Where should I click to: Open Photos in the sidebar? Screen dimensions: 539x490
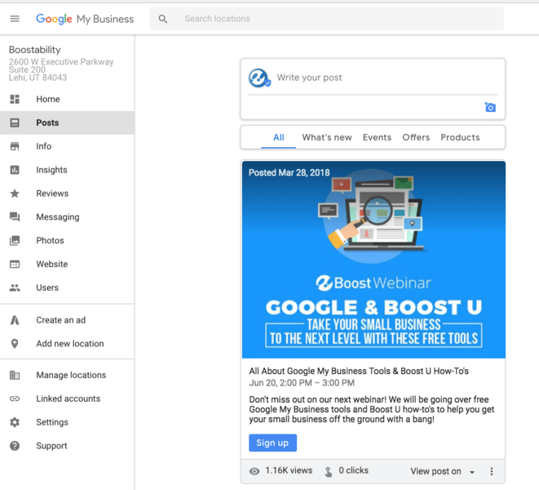[x=68, y=241]
